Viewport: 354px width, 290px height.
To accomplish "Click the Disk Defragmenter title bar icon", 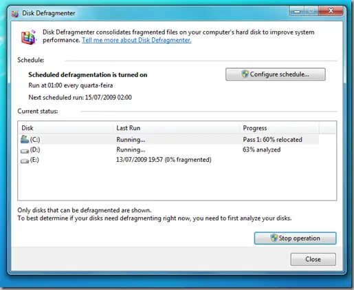I will click(15, 14).
